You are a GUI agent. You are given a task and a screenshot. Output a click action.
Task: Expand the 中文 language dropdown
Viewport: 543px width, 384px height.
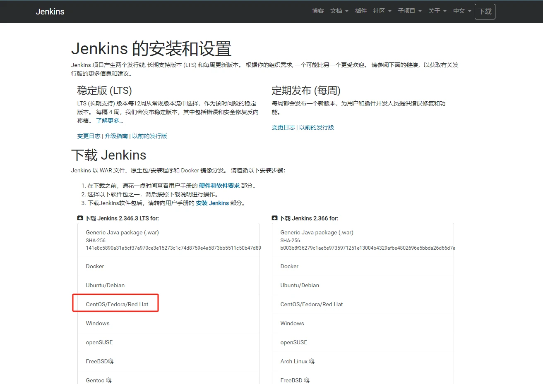(x=462, y=11)
